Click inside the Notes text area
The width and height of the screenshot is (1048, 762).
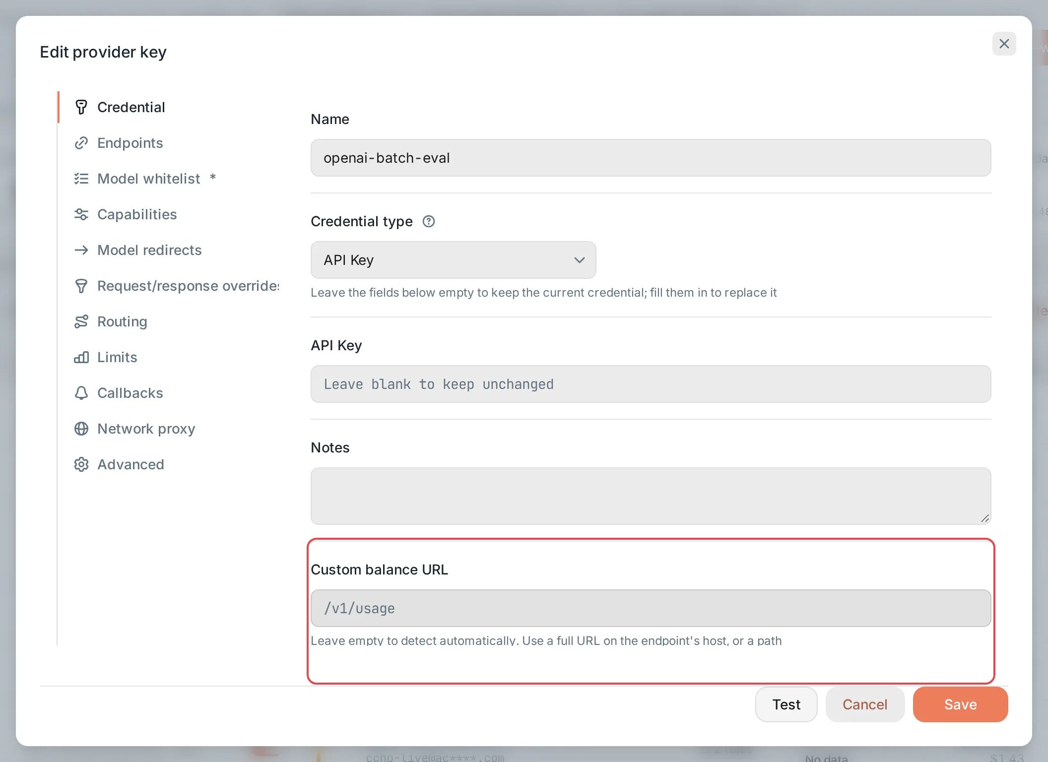tap(651, 496)
